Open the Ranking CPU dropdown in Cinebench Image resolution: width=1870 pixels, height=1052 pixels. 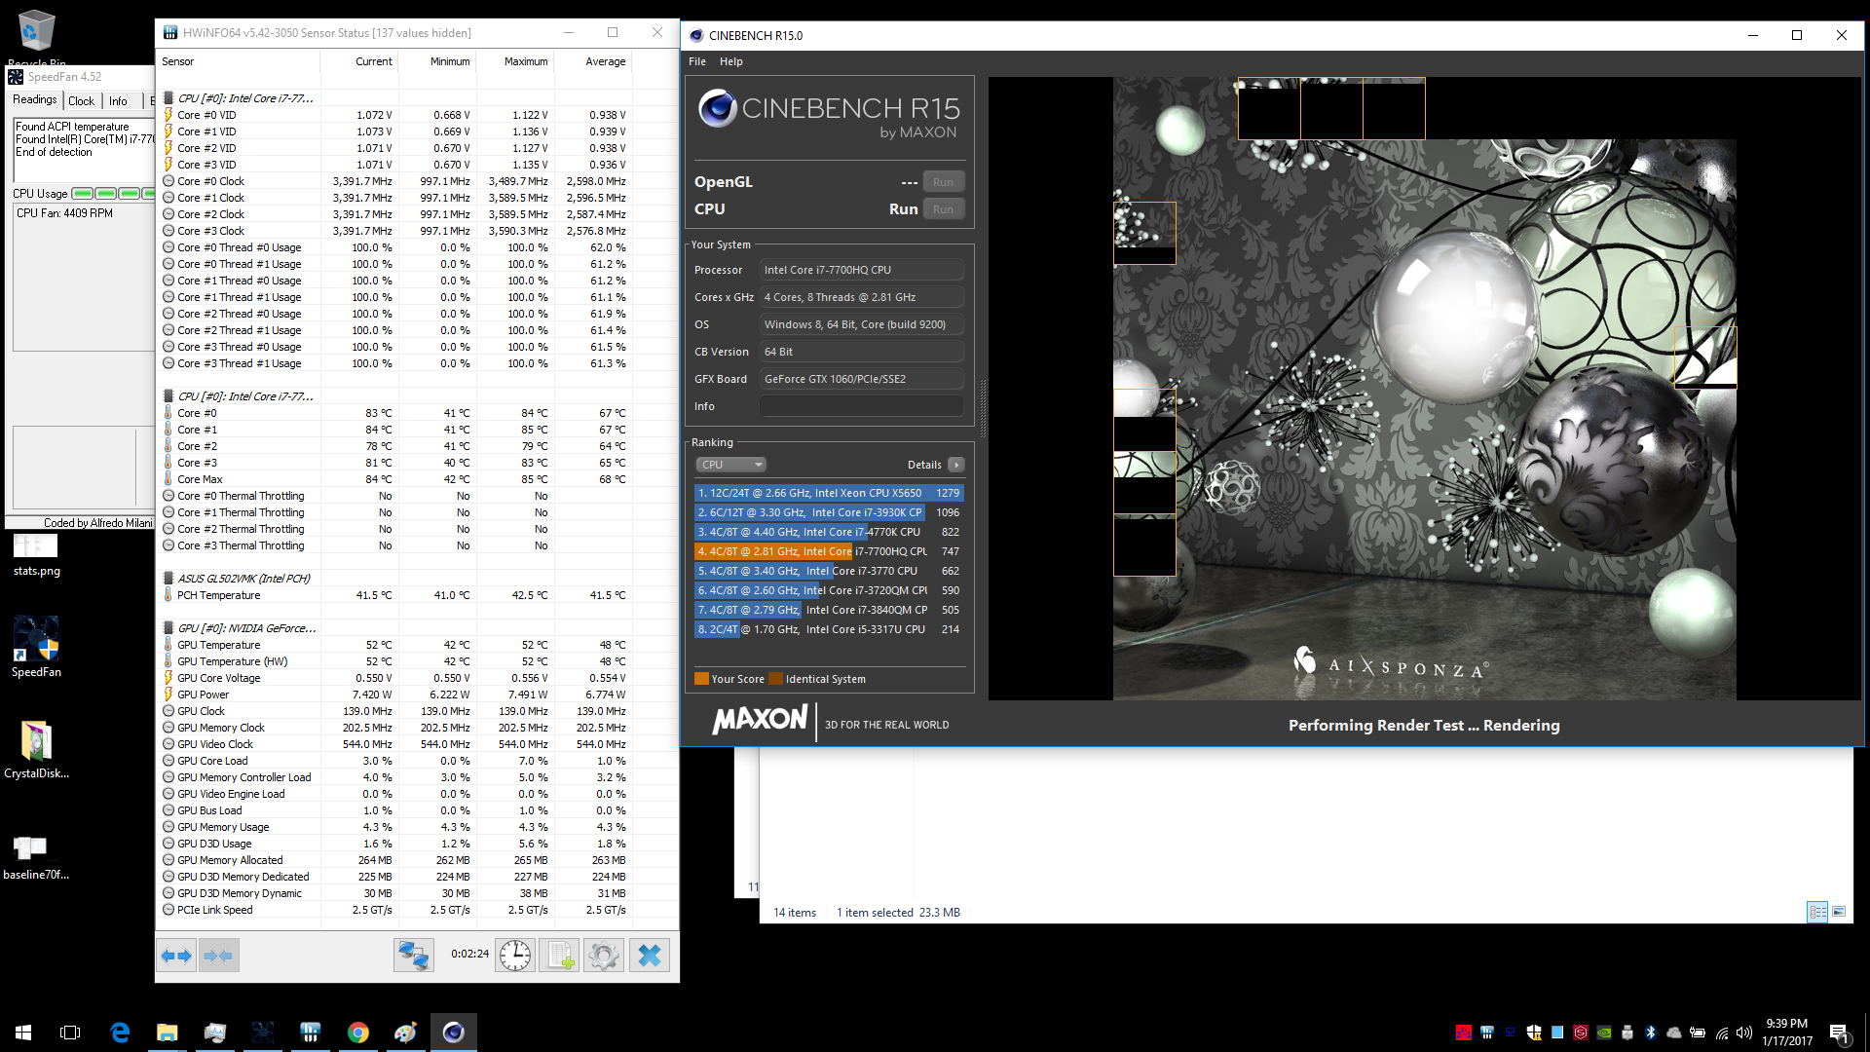(731, 465)
